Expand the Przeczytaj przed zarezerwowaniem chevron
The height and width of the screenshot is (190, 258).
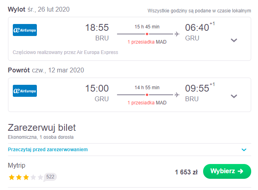(244, 150)
